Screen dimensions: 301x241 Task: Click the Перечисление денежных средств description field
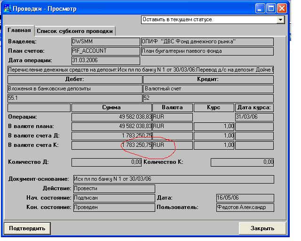pos(141,70)
